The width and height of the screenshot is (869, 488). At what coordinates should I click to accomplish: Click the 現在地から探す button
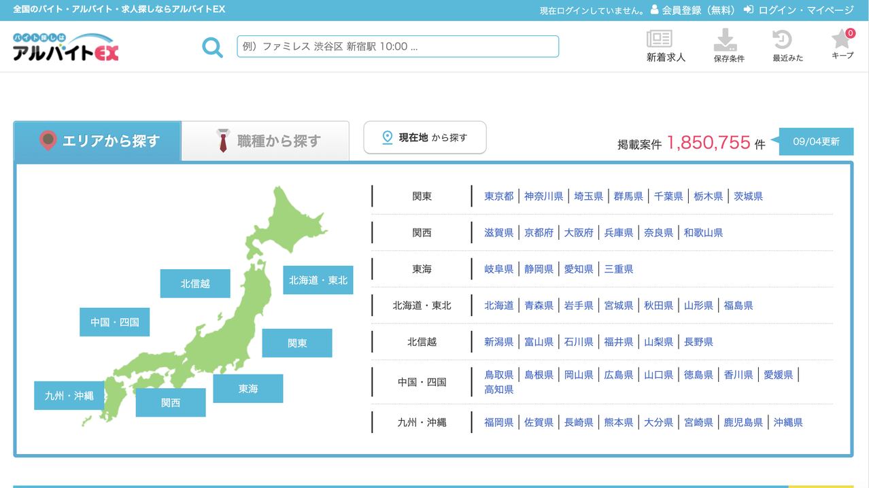pos(425,137)
